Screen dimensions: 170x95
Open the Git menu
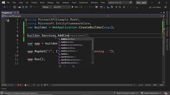[27, 3]
